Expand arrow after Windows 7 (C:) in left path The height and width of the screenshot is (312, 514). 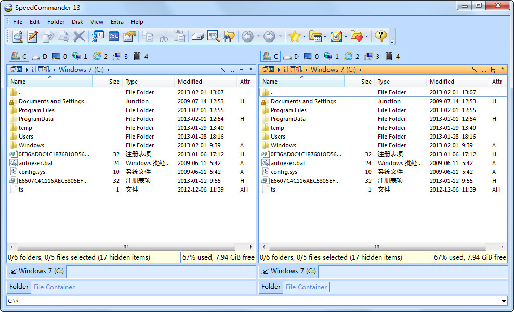(109, 70)
